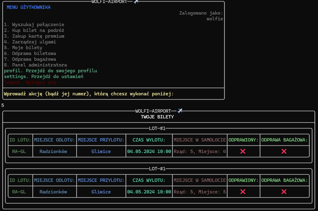318x211 pixels.
Task: Click Rząd: 5, Miejsce: 5 cell
Action: 200,192
